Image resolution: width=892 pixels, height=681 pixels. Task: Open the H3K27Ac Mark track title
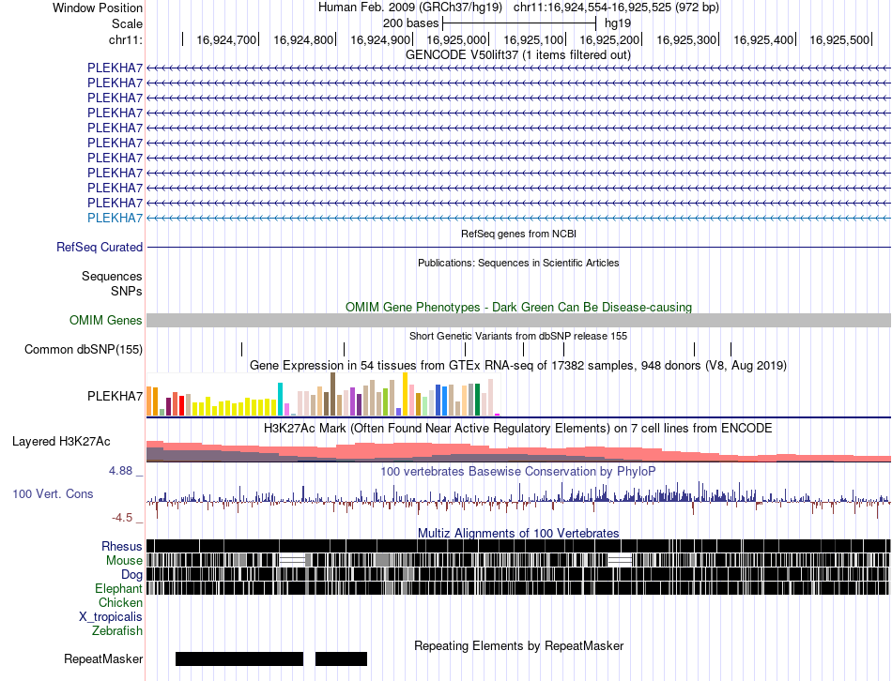[518, 428]
